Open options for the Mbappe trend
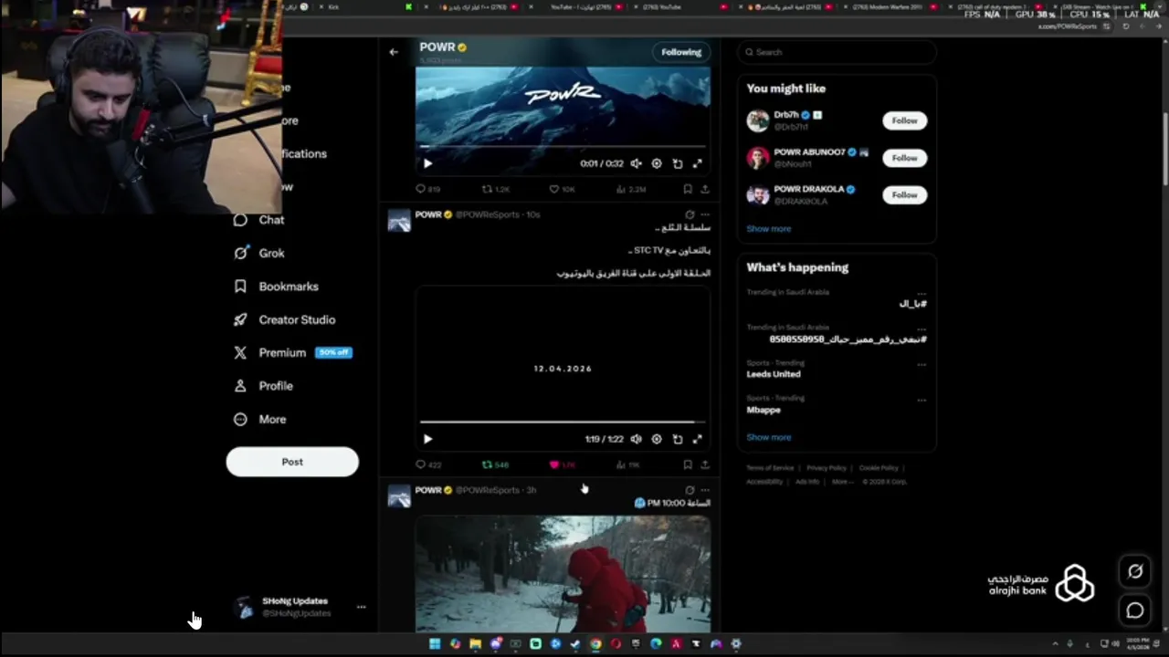This screenshot has width=1169, height=657. coord(922,400)
